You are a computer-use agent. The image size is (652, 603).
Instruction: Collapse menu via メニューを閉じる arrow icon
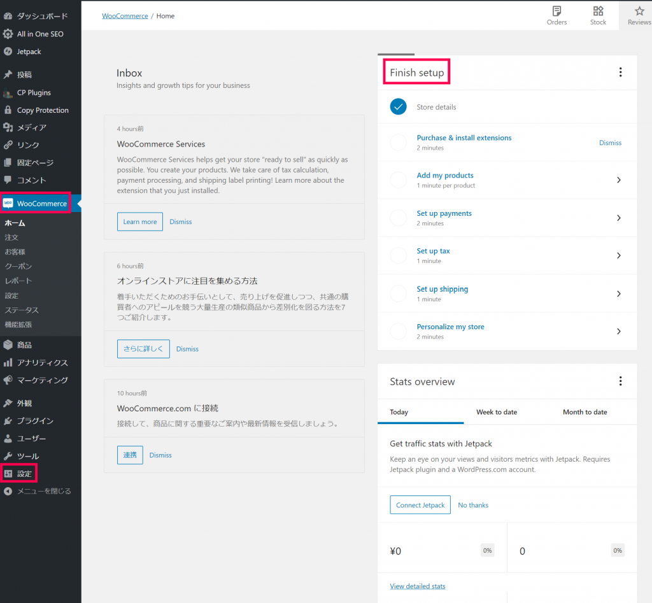[8, 491]
